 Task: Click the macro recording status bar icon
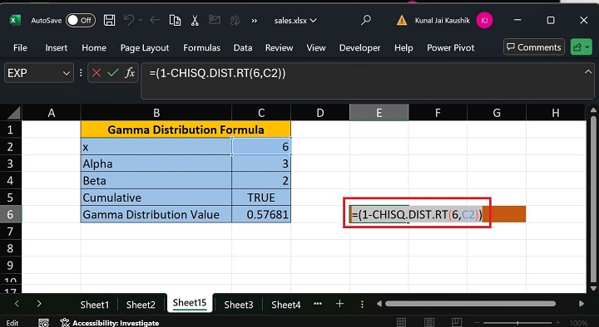(x=43, y=323)
